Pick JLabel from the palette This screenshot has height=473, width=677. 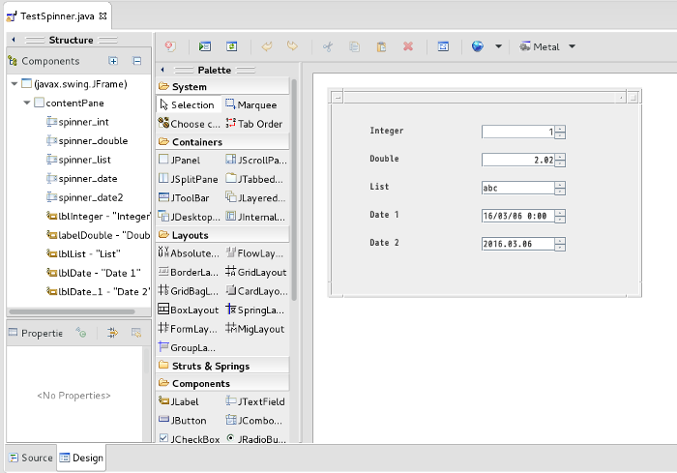tap(179, 401)
